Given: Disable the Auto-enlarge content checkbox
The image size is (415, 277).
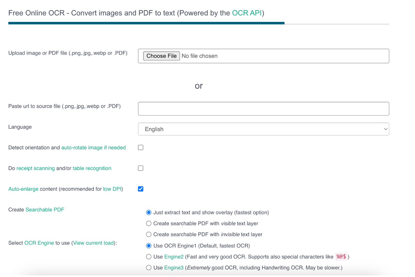Looking at the screenshot, I should [140, 189].
